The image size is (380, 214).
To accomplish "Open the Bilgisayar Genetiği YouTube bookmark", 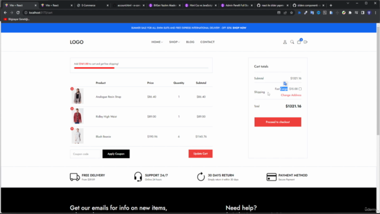I will 17,19.
